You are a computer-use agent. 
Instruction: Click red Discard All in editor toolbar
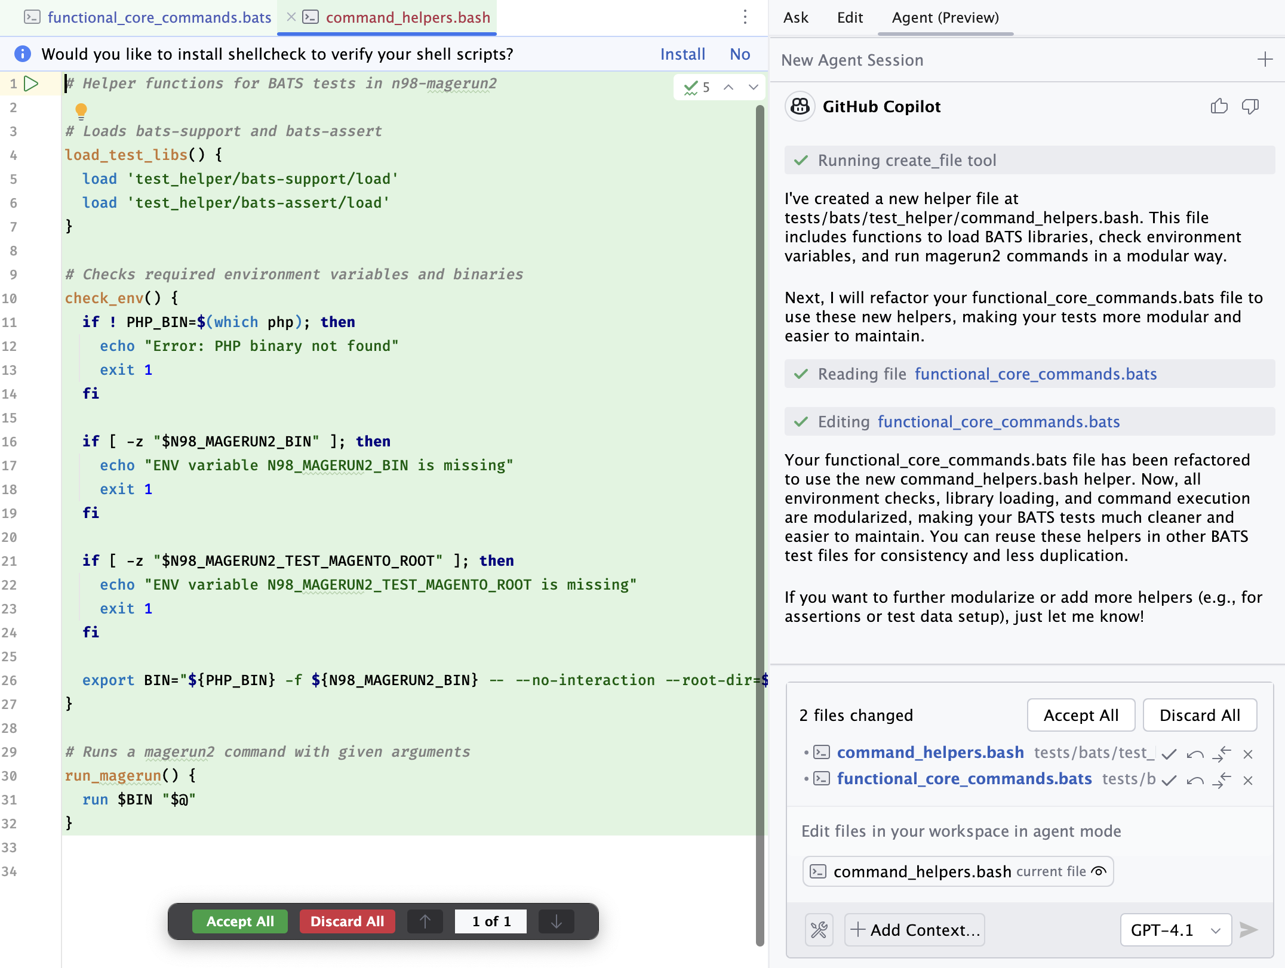point(347,921)
